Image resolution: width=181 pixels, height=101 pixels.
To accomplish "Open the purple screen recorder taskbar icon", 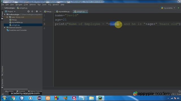I will pos(74,98).
